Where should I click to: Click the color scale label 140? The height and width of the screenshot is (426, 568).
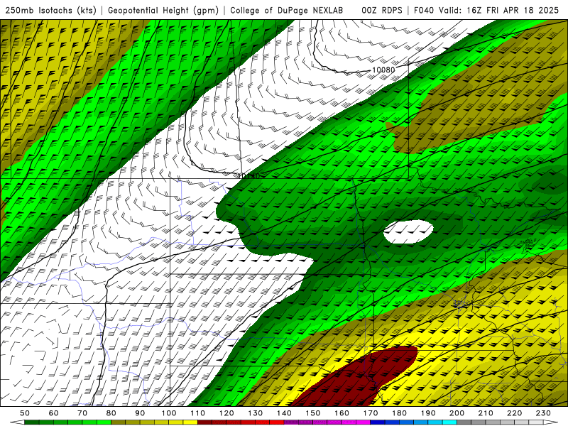(284, 413)
